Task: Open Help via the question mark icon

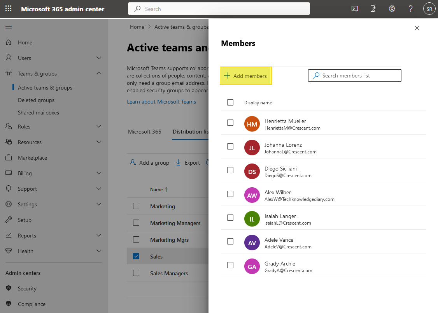Action: pyautogui.click(x=410, y=8)
